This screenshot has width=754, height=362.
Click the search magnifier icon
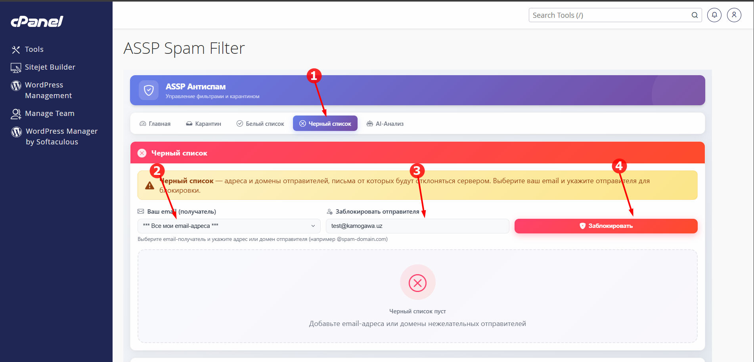[695, 15]
